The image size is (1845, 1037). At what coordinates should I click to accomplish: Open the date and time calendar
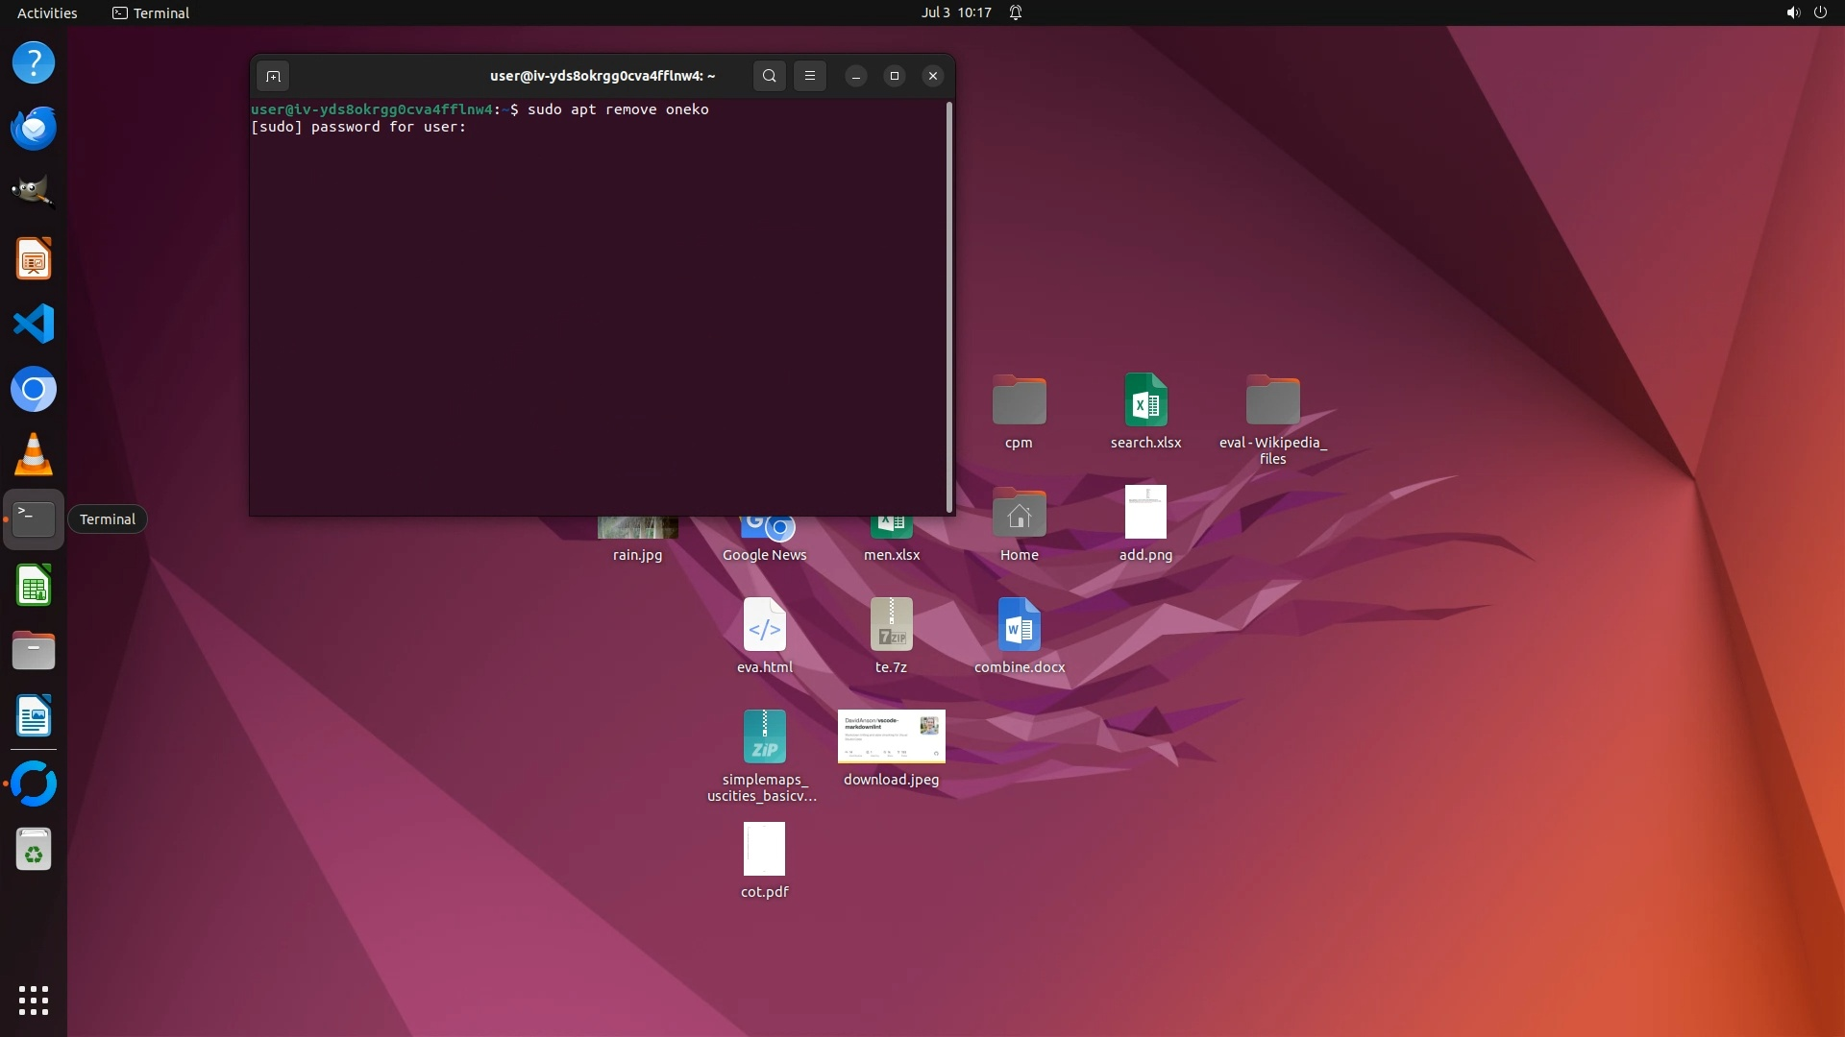[955, 12]
